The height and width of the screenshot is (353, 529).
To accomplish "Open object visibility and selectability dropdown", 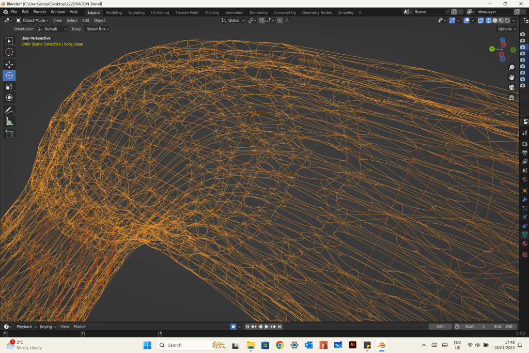I will click(442, 21).
